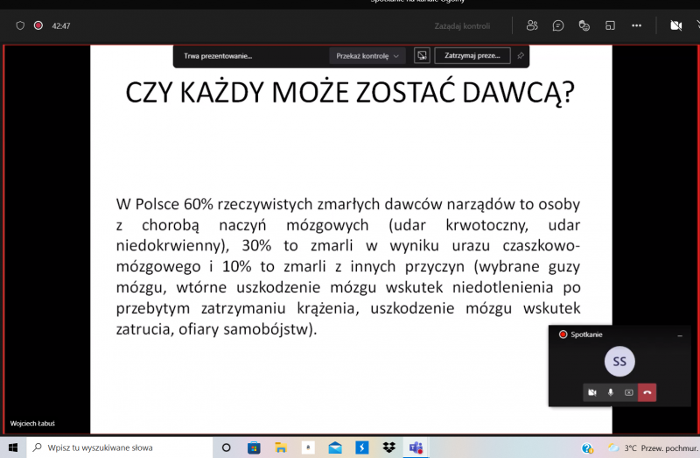
Task: Expand the Przekaż kontrolę dropdown
Action: tap(367, 56)
